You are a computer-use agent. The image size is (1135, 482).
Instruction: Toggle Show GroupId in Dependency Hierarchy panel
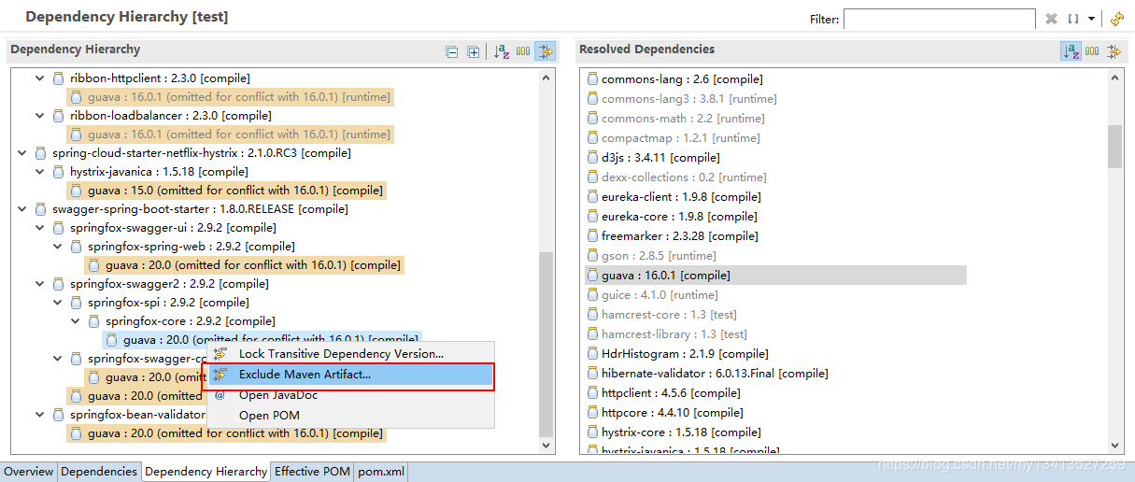pos(523,51)
